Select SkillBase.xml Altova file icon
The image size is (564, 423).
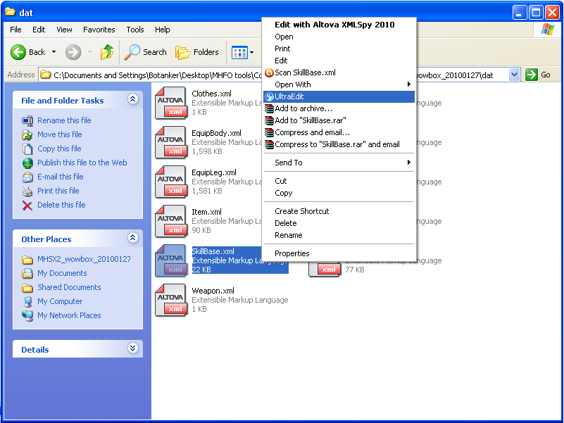pyautogui.click(x=171, y=261)
